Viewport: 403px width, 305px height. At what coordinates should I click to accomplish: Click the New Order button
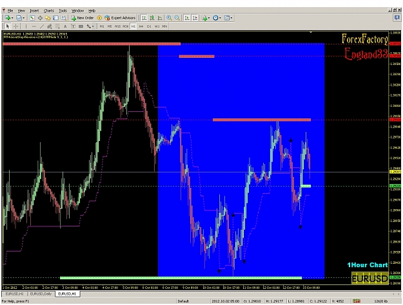(83, 18)
